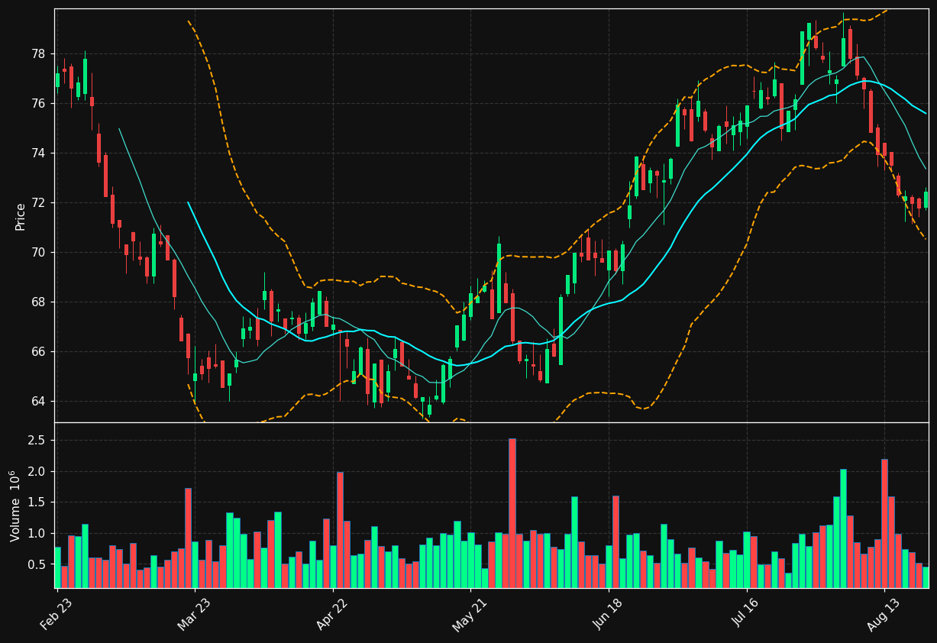This screenshot has height=643, width=937.
Task: Click the 64 price axis label
Action: pyautogui.click(x=38, y=402)
